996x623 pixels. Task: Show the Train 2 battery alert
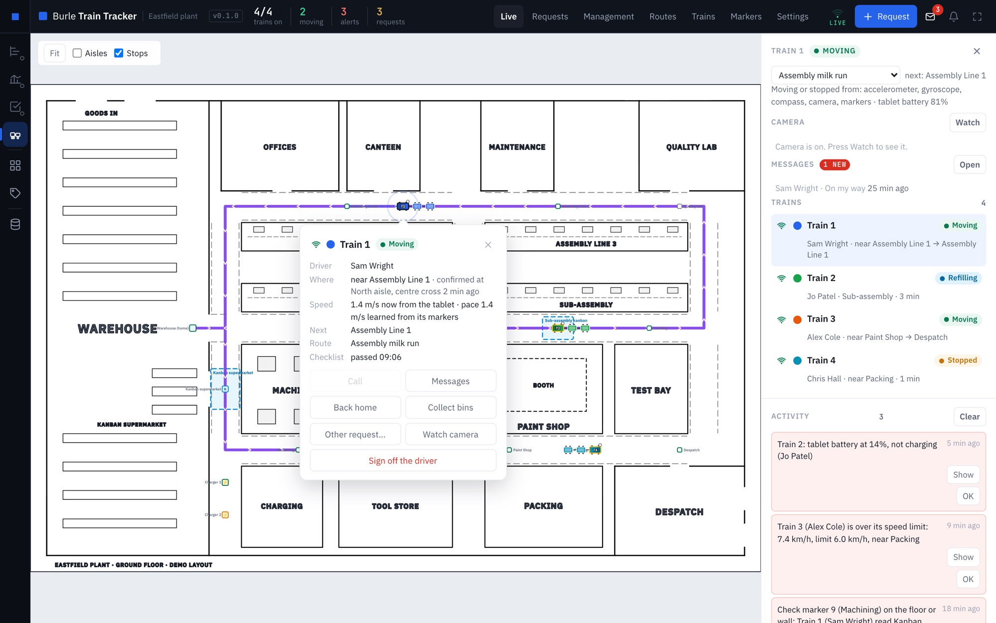[x=963, y=474]
